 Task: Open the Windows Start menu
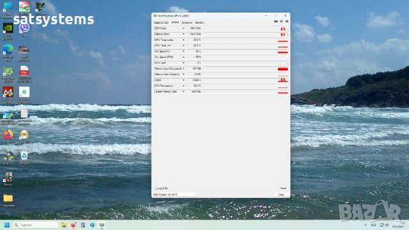click(7, 225)
